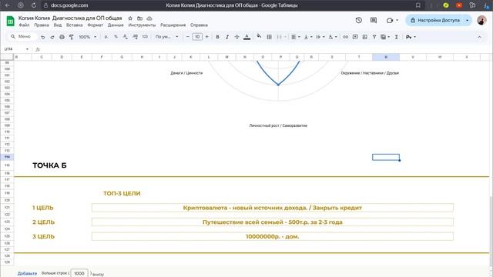Collapse the toolbar with chevron
Viewport: 493px width, 277px height.
click(x=479, y=37)
